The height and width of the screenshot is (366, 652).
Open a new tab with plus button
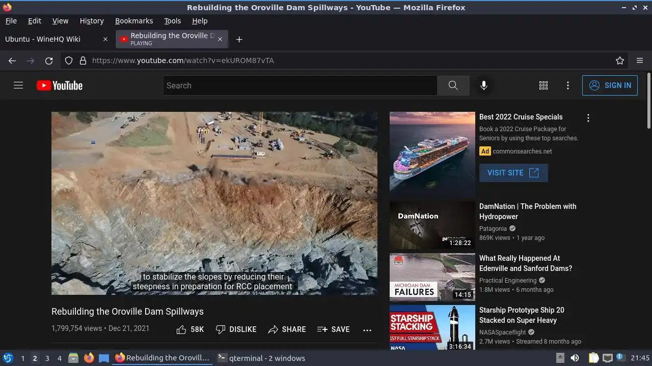(239, 39)
